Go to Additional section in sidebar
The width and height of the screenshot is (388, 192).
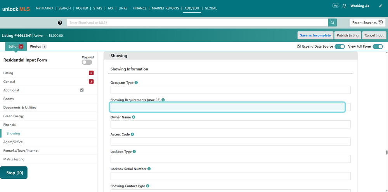point(48,90)
